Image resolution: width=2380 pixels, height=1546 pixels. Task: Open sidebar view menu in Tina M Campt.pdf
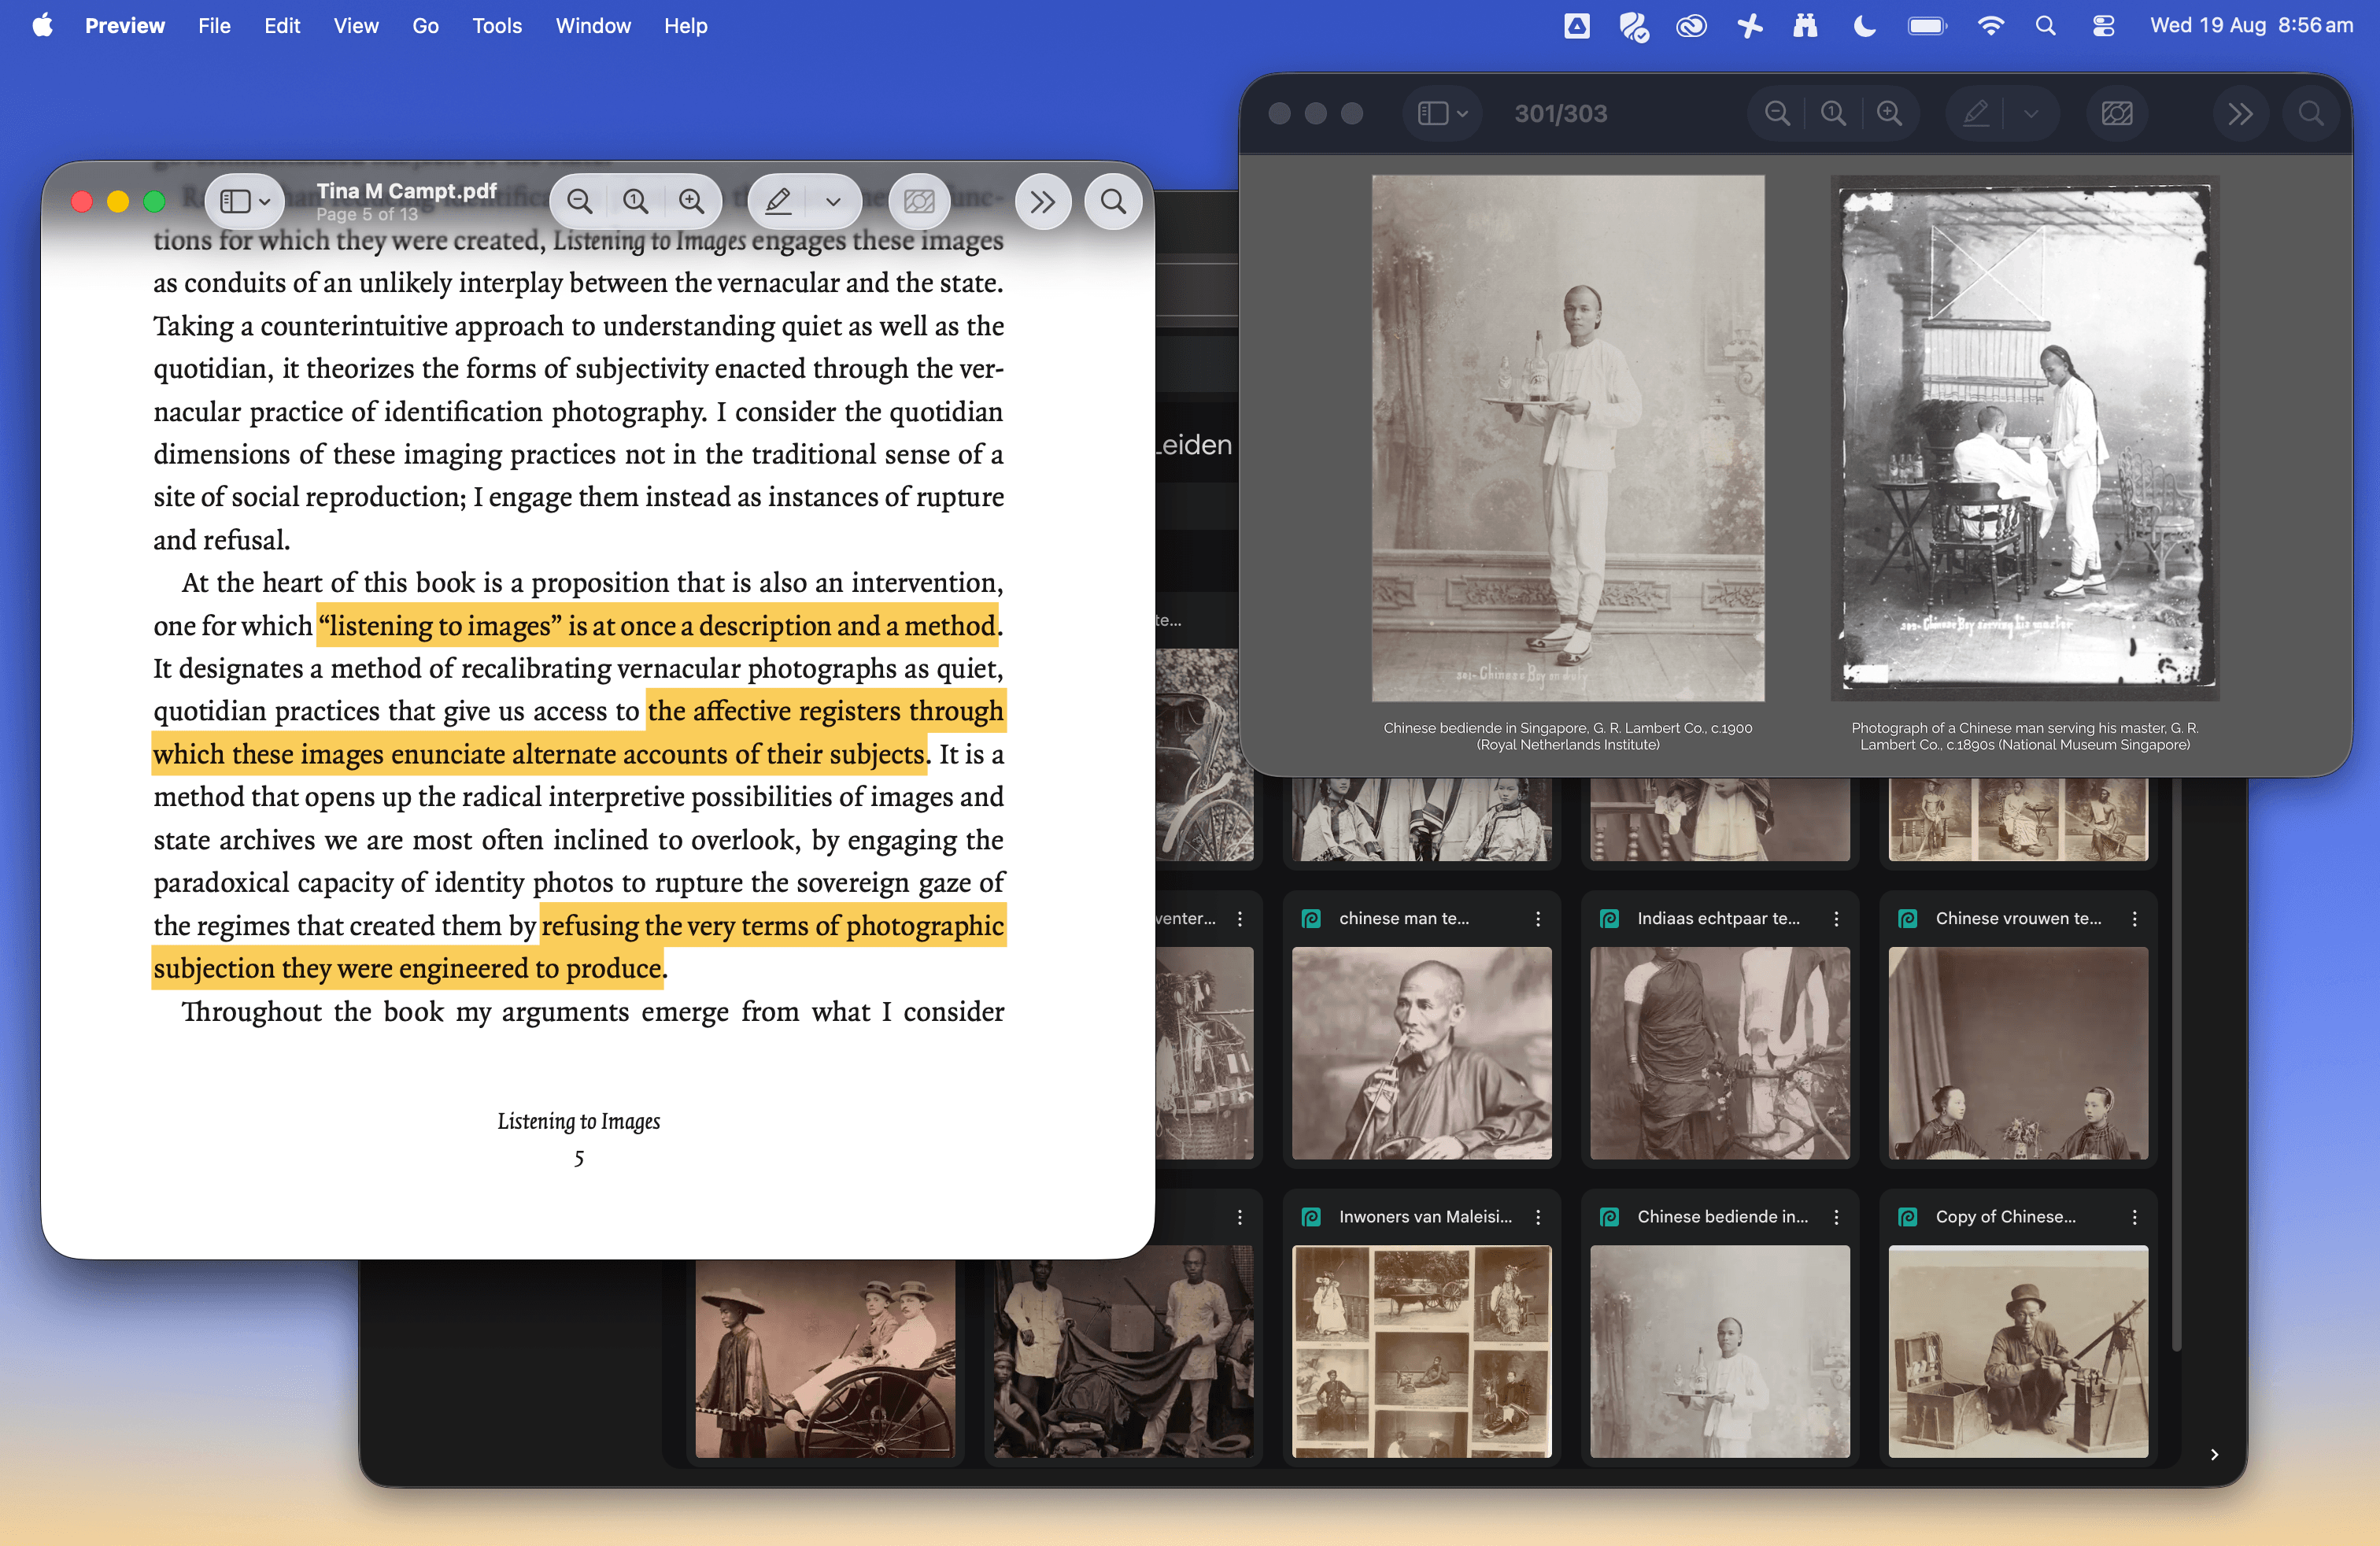coord(245,201)
